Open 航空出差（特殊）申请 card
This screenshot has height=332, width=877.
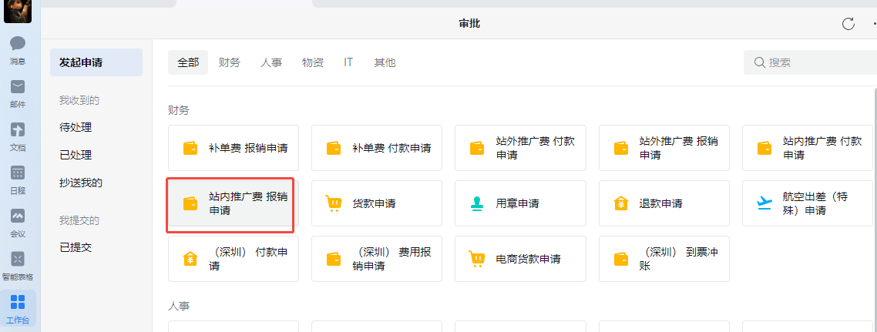pos(808,203)
